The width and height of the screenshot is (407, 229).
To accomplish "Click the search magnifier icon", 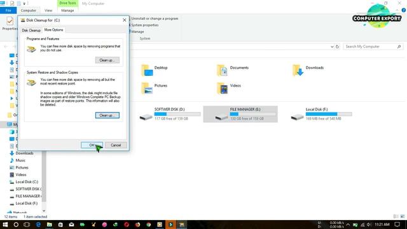I will (x=399, y=46).
